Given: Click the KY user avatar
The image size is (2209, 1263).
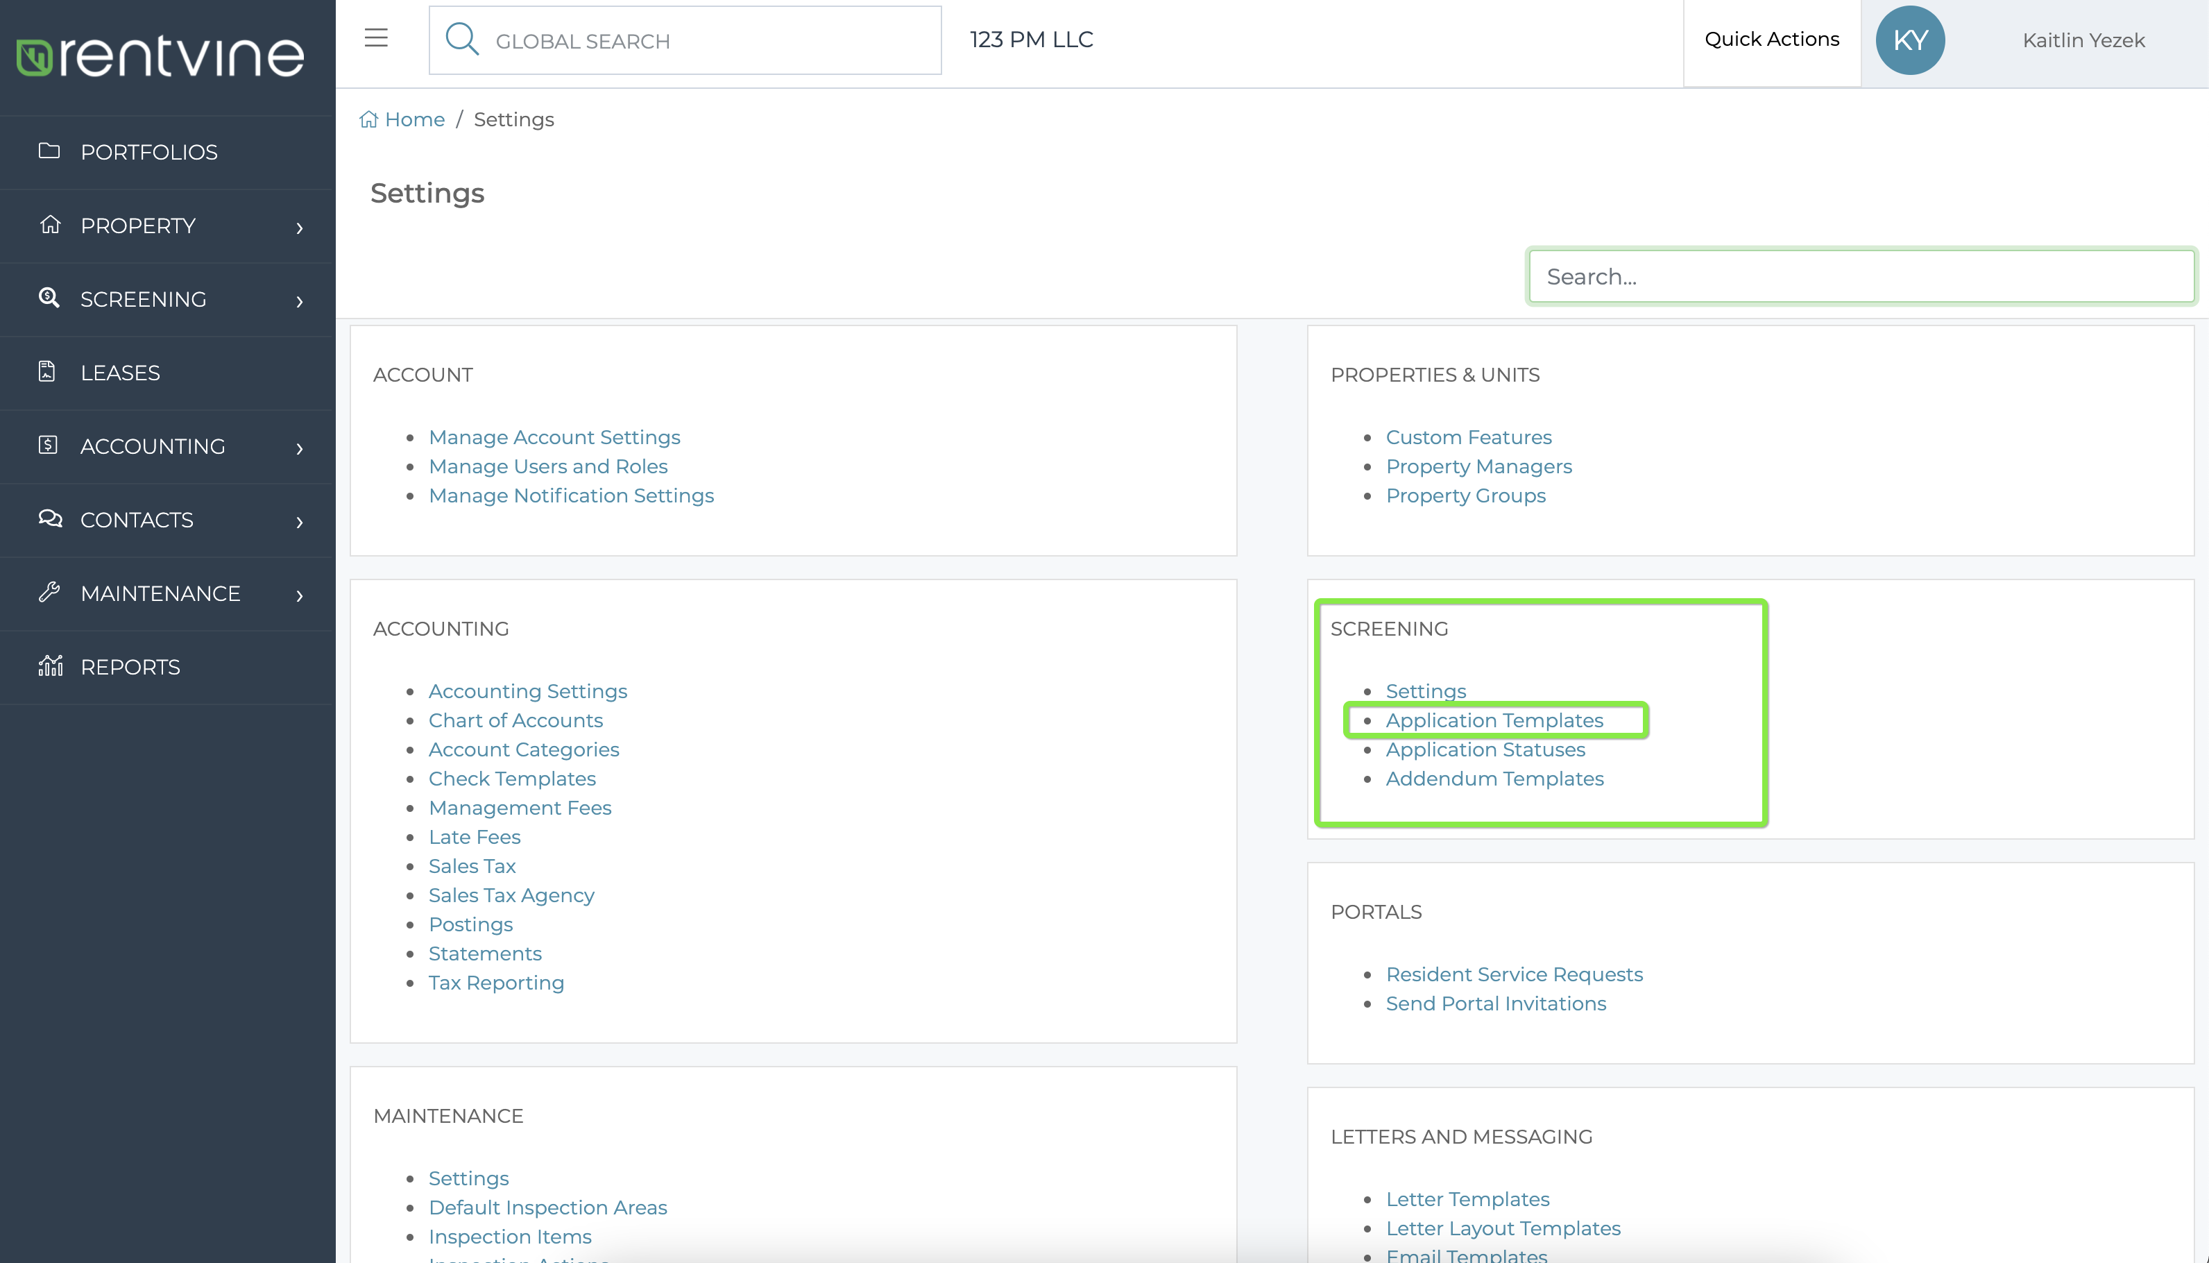Looking at the screenshot, I should coord(1910,40).
